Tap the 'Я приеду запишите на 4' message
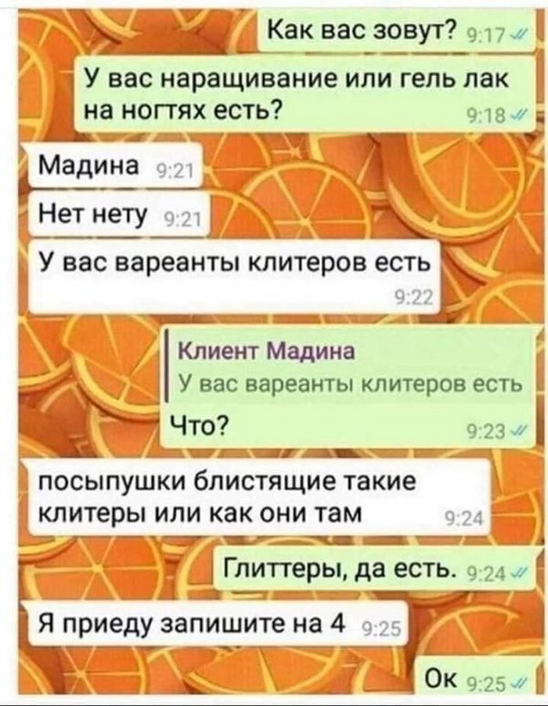The image size is (548, 706). [218, 624]
